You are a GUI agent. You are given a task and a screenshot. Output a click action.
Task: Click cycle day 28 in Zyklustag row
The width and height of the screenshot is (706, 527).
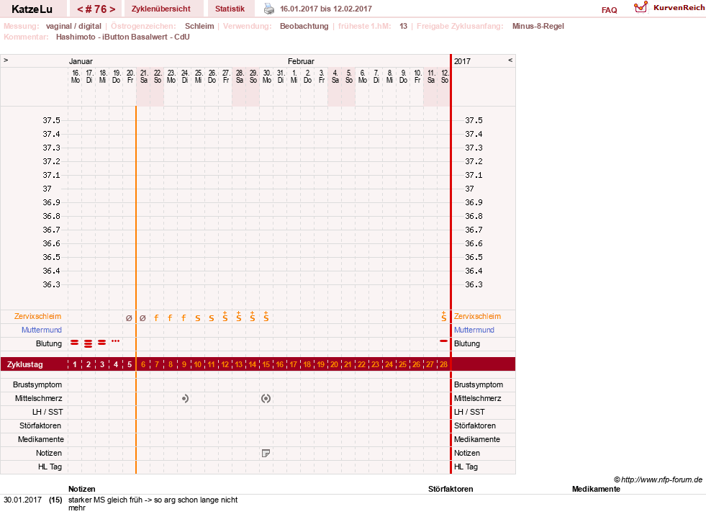[443, 364]
